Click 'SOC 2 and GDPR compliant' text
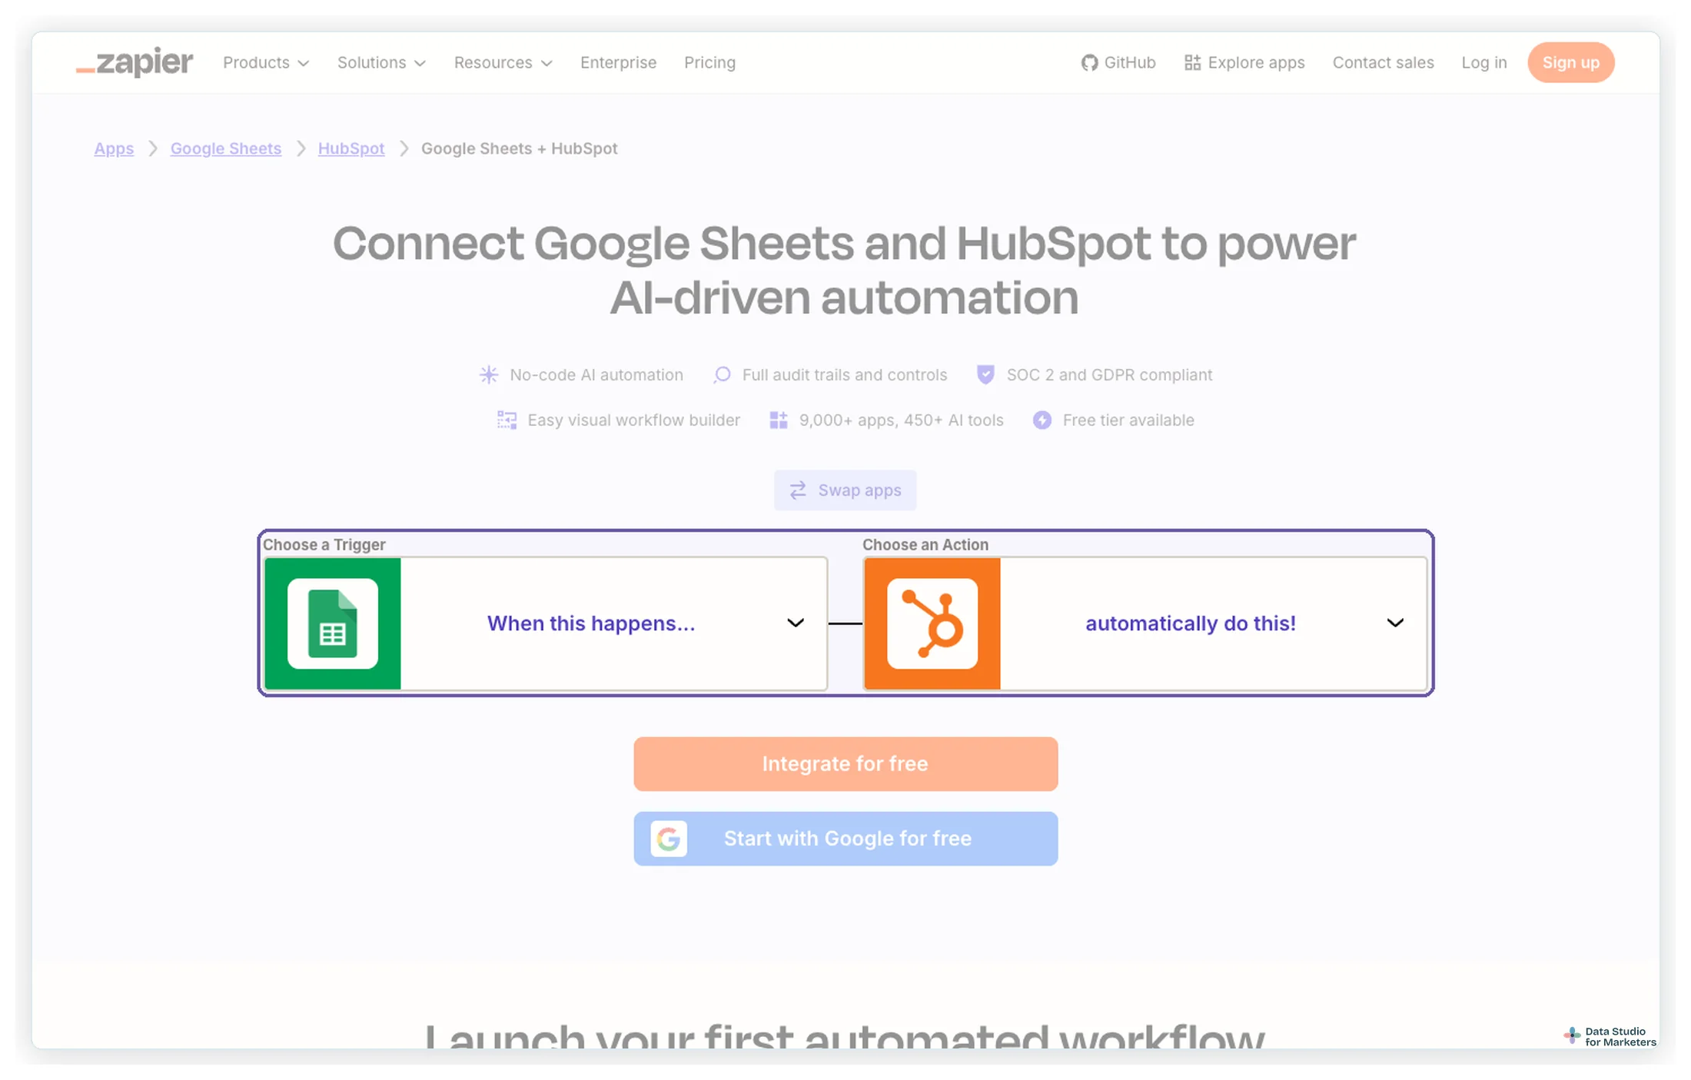This screenshot has height=1080, width=1691. click(x=1109, y=375)
